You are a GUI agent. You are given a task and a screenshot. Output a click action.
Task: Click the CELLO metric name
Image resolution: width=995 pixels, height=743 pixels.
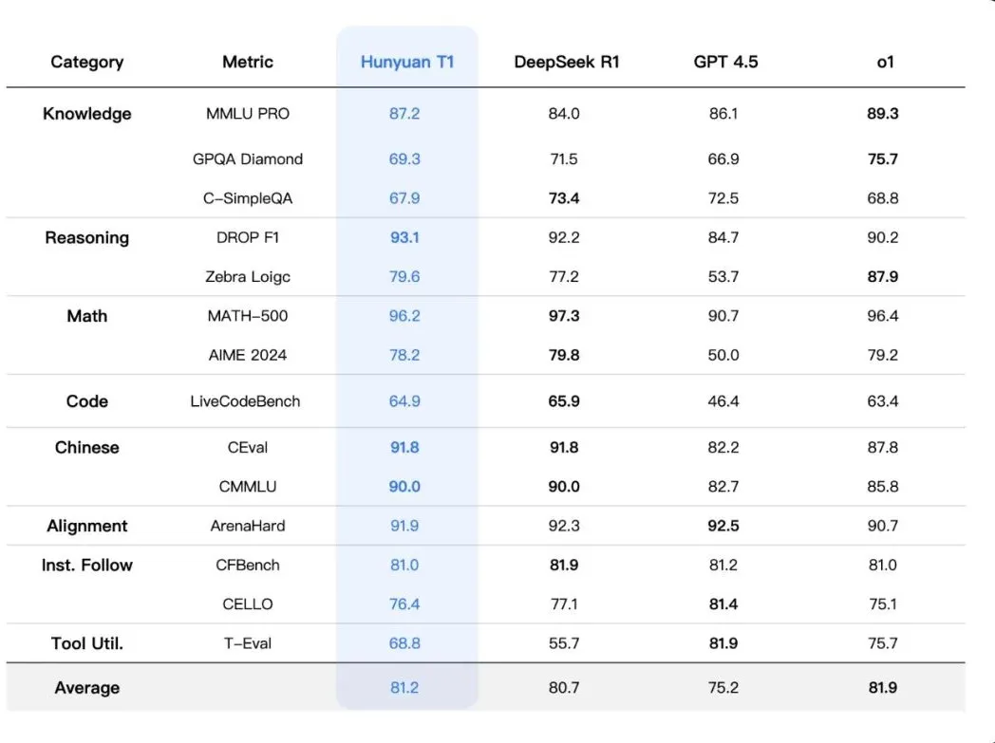click(248, 604)
